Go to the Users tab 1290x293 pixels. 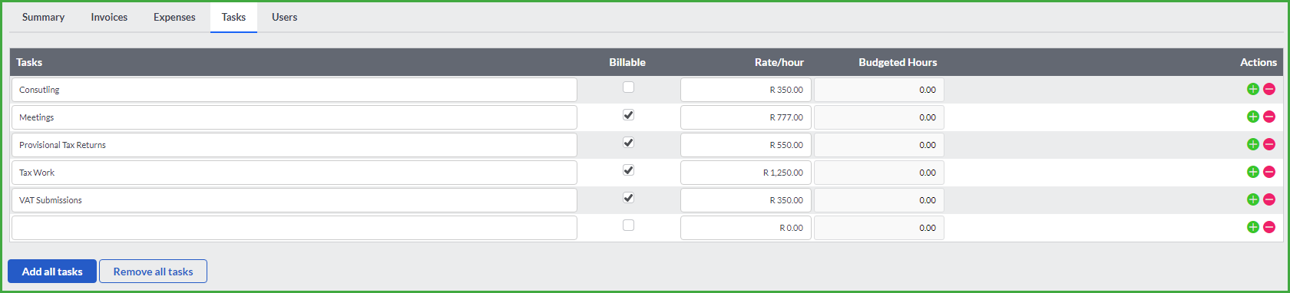(284, 17)
